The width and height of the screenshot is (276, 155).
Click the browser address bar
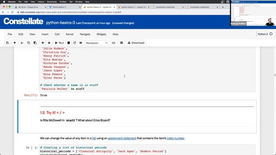pos(122,12)
